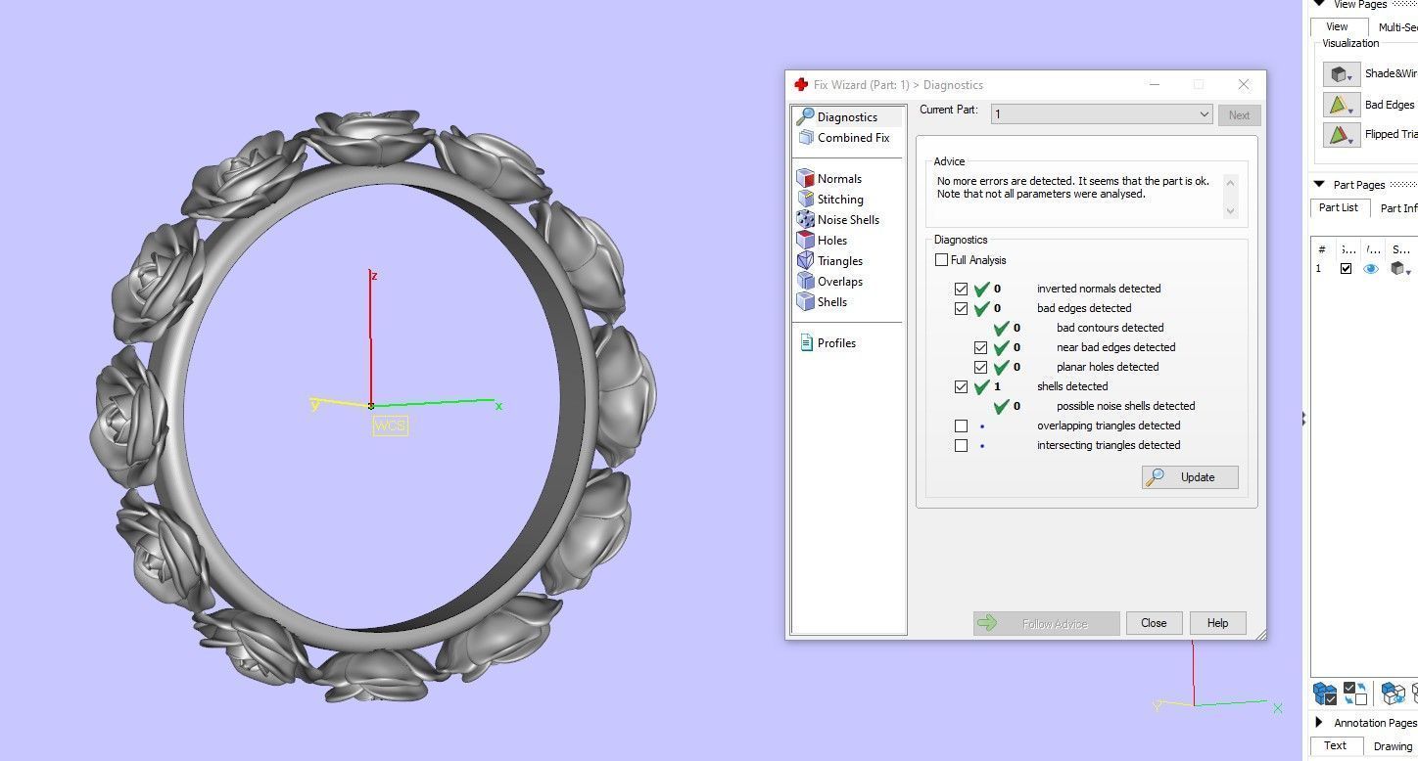Screen dimensions: 1418x761
Task: Click invert selection icon below Part List
Action: 1356,694
